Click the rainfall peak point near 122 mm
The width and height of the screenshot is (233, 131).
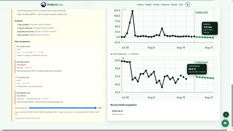click(x=132, y=11)
